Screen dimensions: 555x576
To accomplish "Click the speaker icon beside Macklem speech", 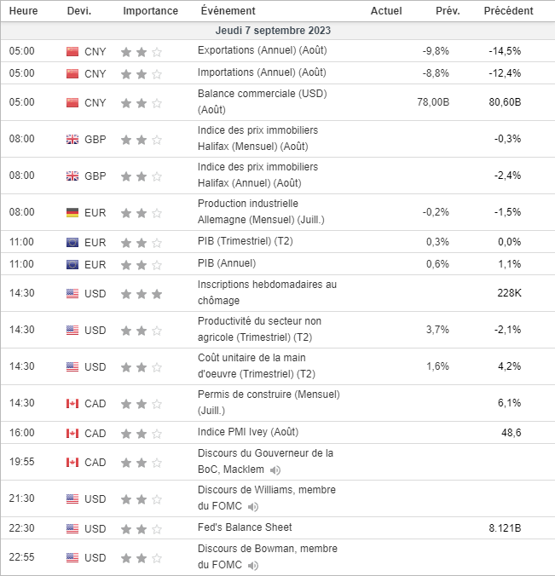I will click(275, 469).
